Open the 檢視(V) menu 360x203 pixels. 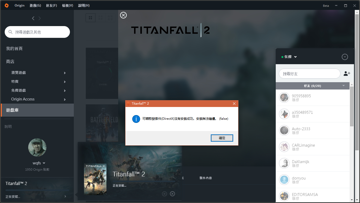pos(68,5)
